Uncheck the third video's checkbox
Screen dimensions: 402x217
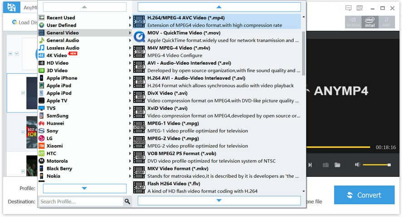click(23, 132)
